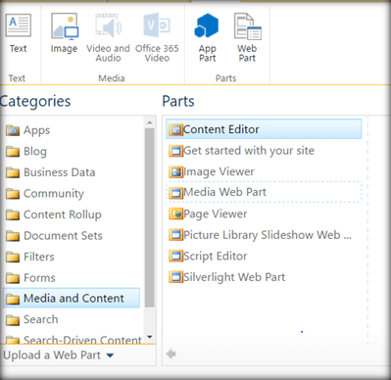The width and height of the screenshot is (391, 380).
Task: Select the Content Editor web part
Action: [x=264, y=129]
